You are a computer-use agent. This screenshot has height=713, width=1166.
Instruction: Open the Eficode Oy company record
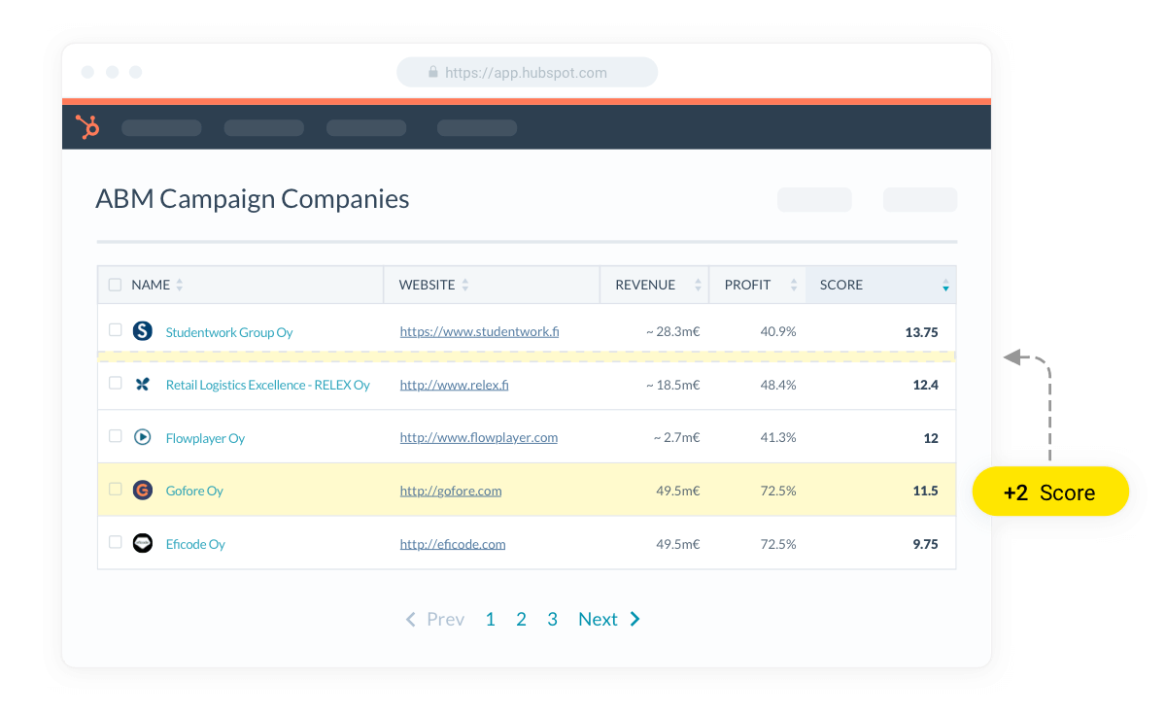(195, 544)
